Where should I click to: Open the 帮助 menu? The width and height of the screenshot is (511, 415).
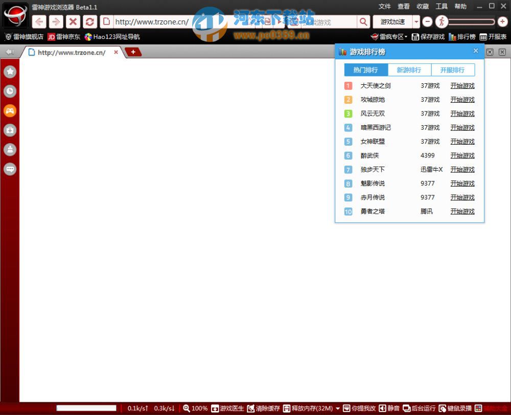click(460, 7)
